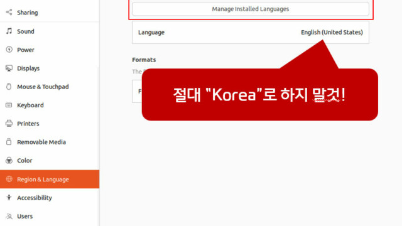The image size is (402, 226).
Task: Click the Color wheel icon
Action: click(9, 161)
